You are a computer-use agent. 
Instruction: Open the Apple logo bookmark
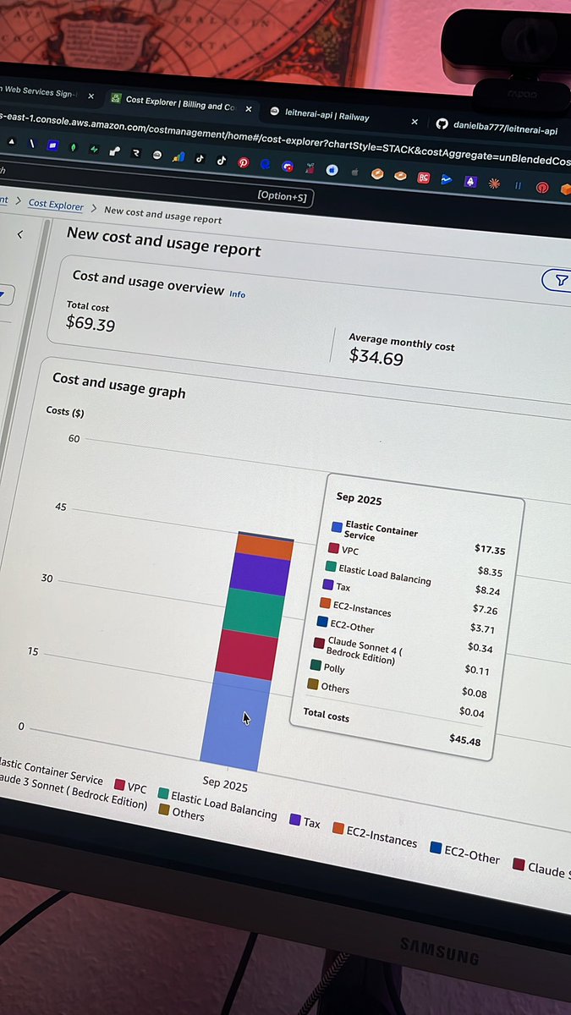tap(354, 171)
